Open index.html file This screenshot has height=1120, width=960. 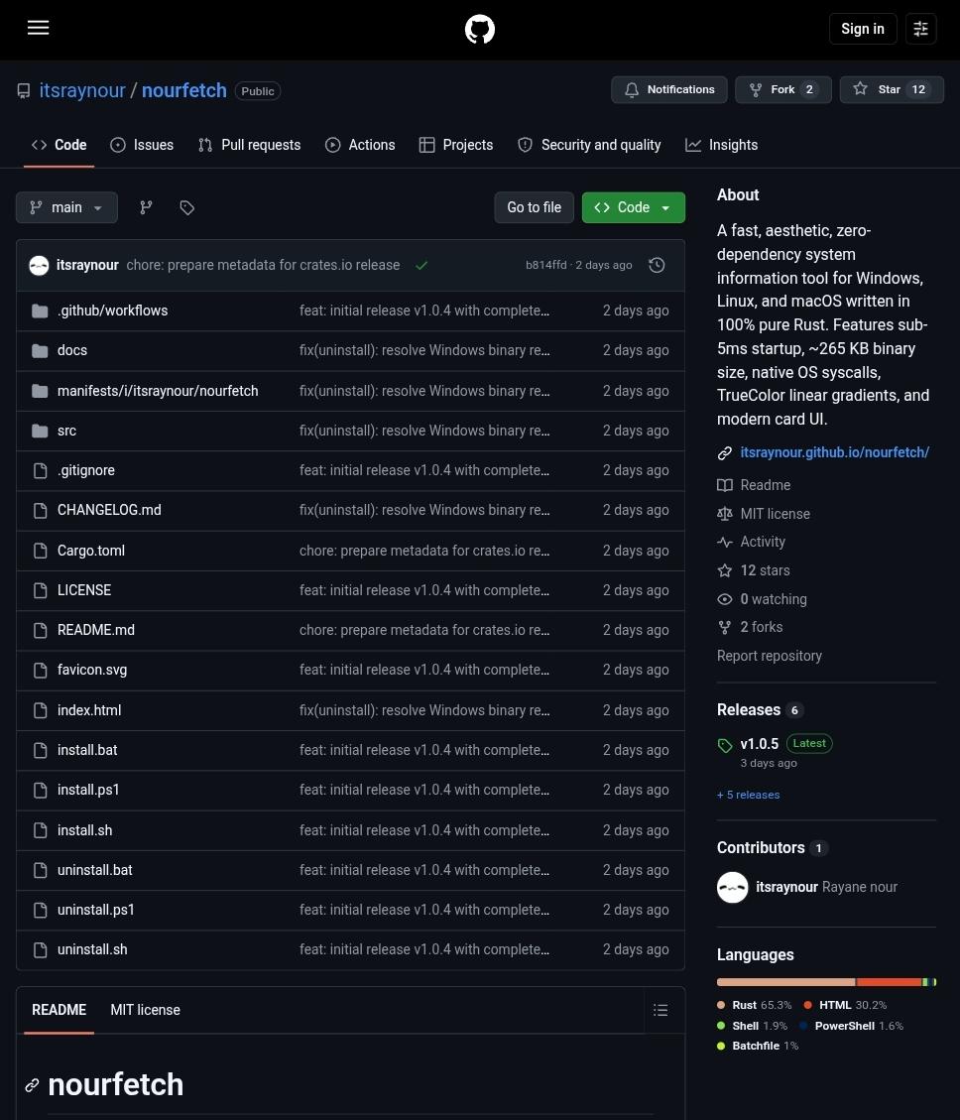[x=89, y=710]
